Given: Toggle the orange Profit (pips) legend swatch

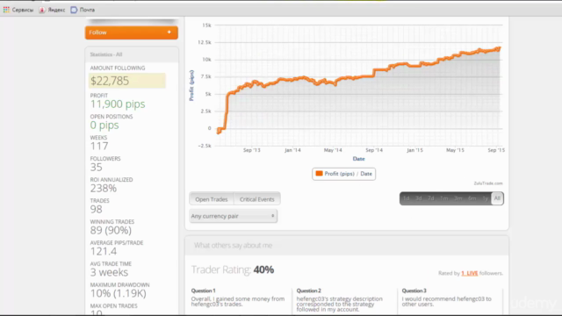Looking at the screenshot, I should coord(319,174).
